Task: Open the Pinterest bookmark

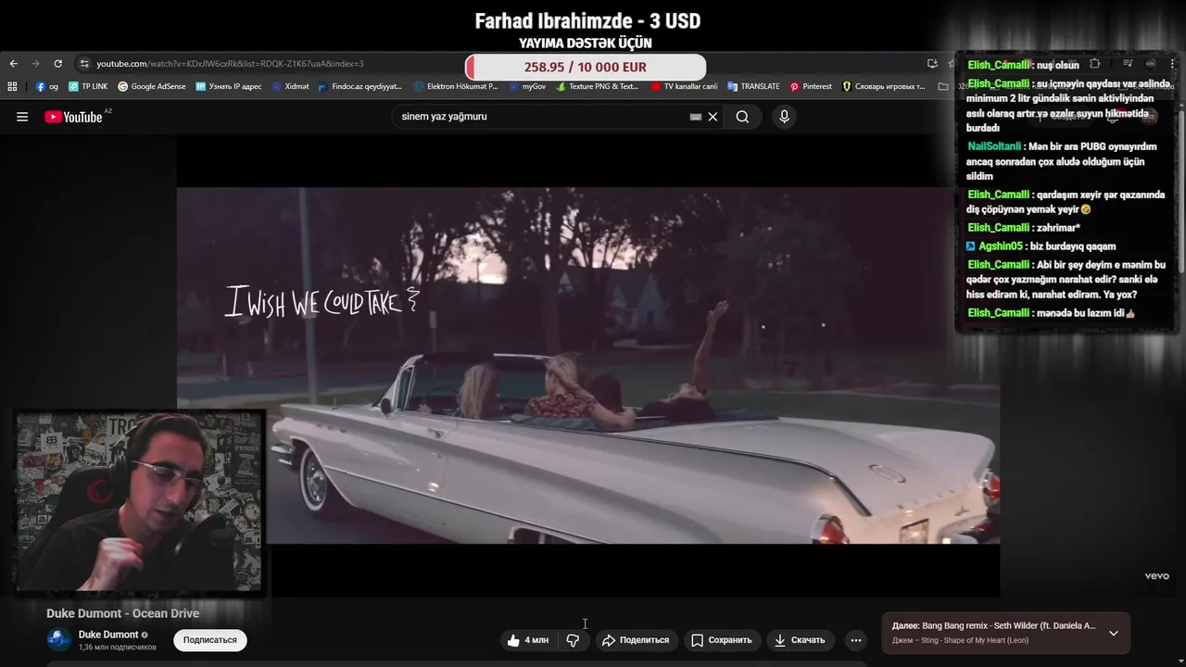Action: (x=811, y=86)
